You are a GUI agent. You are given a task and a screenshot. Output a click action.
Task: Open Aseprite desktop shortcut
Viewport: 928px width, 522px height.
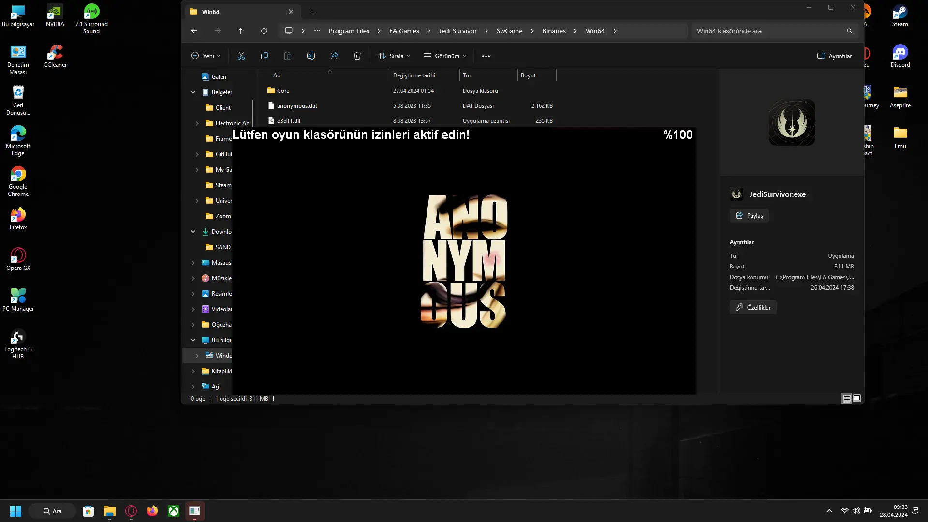tap(900, 96)
